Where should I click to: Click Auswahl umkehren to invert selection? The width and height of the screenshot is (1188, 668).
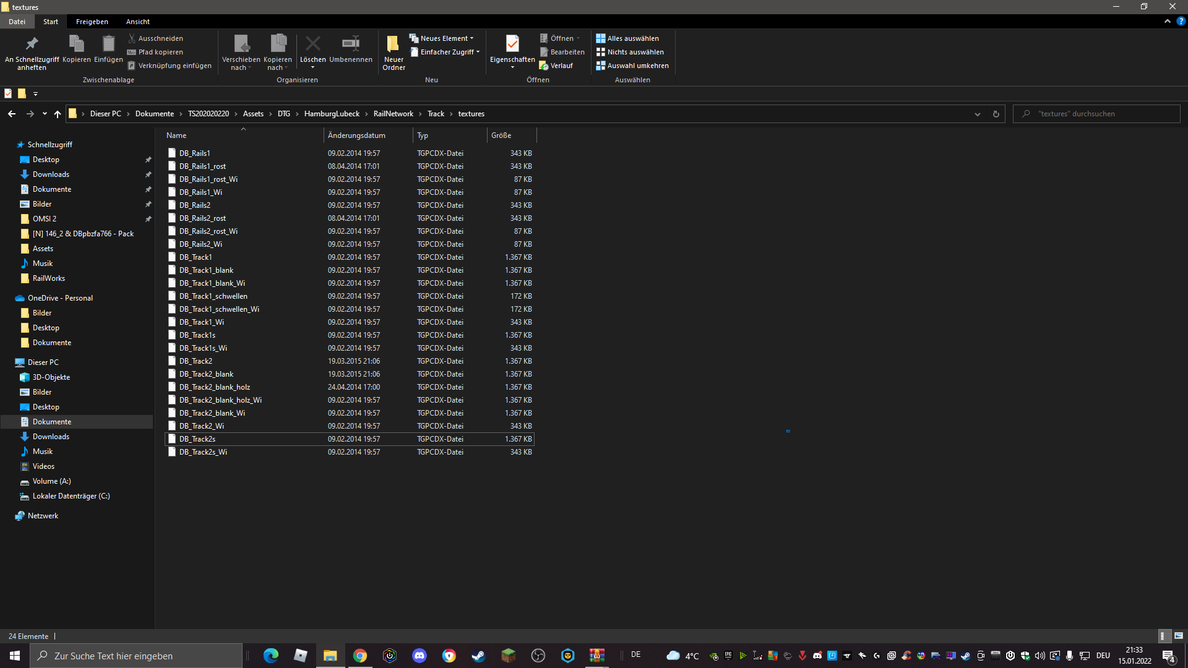(637, 66)
